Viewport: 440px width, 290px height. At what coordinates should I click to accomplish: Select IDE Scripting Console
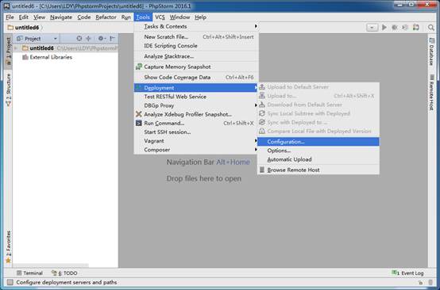coord(196,46)
